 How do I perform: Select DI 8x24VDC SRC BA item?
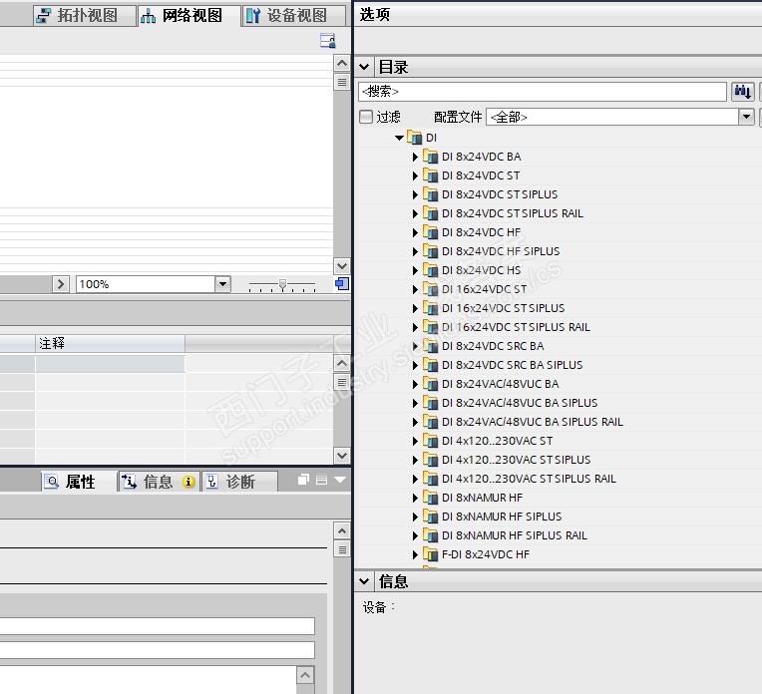pyautogui.click(x=493, y=346)
